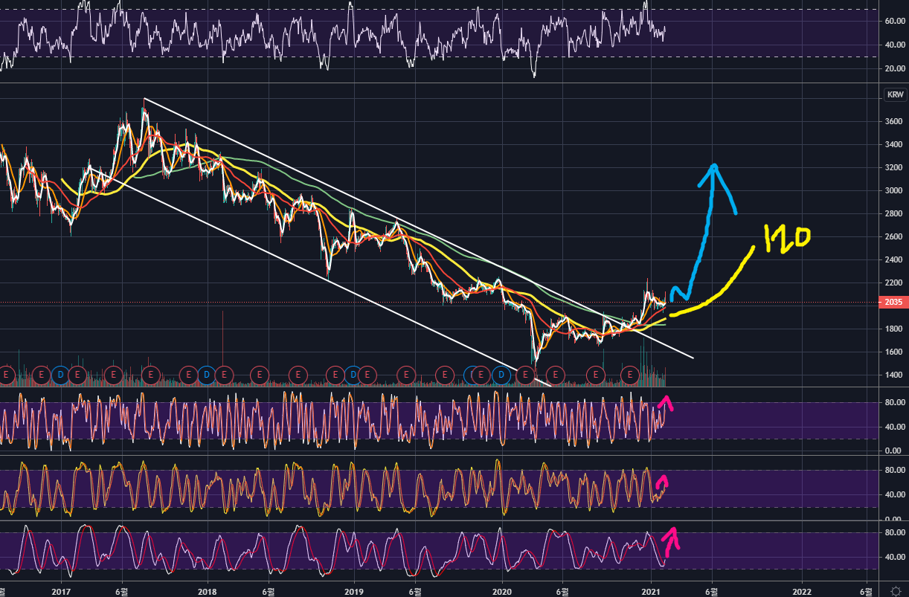Click the 1400 price scale label
This screenshot has width=909, height=597.
[x=893, y=375]
